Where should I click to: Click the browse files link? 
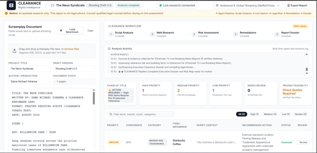(72, 49)
